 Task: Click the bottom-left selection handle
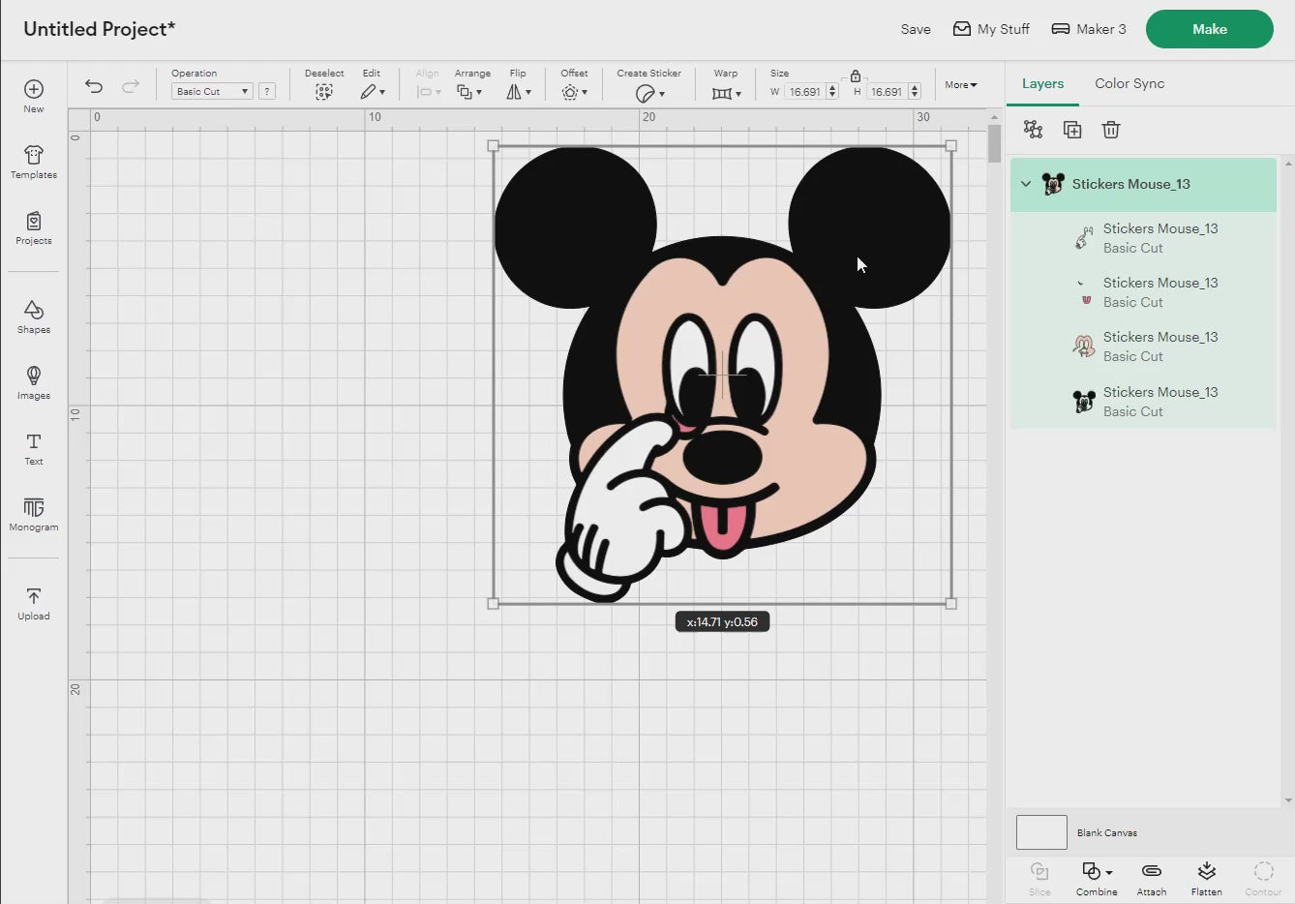pyautogui.click(x=494, y=604)
